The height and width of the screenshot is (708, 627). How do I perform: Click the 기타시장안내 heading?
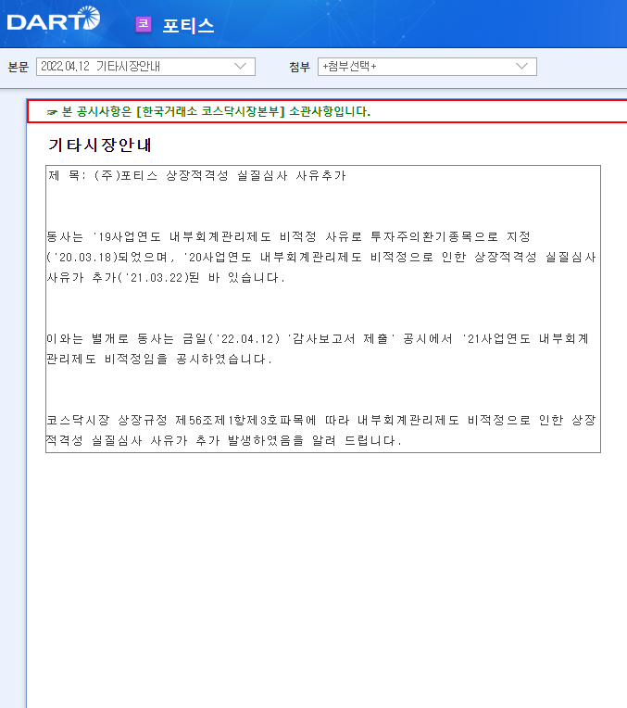(100, 145)
